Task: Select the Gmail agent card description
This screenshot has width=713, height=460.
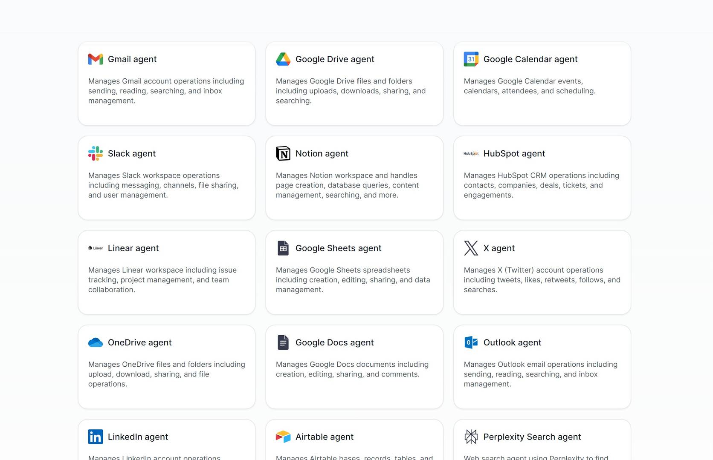Action: pos(166,91)
